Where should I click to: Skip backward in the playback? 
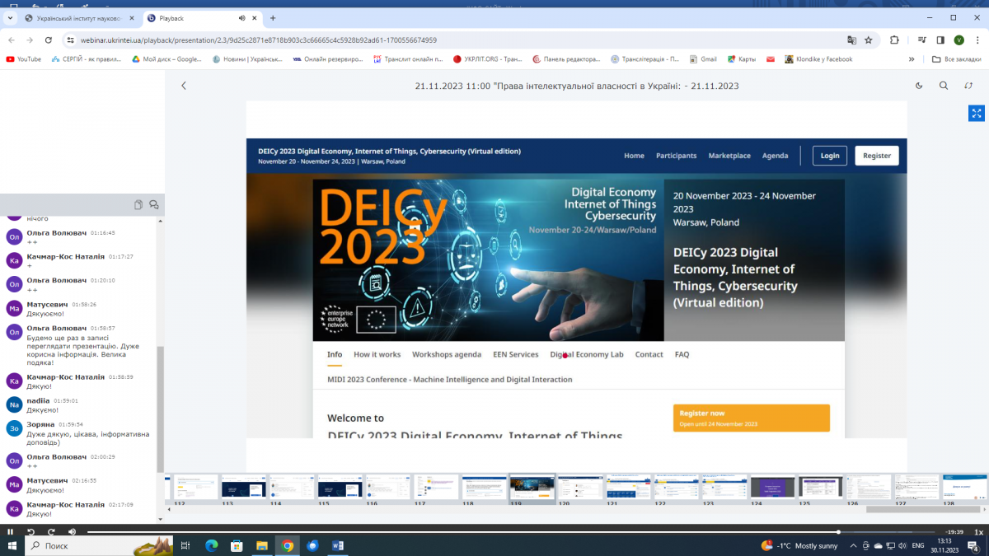point(30,532)
